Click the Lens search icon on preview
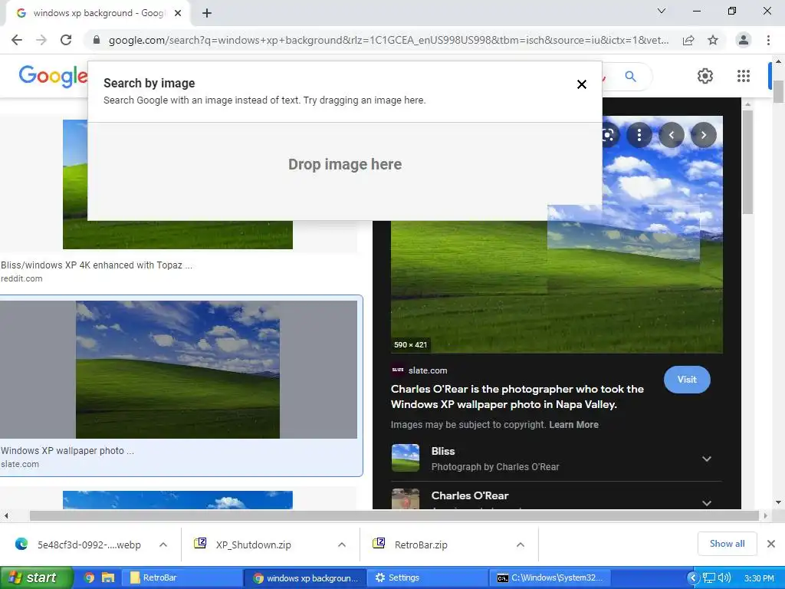Screen dimensions: 785x589 coord(609,135)
